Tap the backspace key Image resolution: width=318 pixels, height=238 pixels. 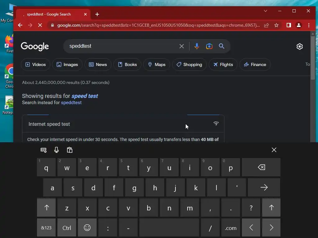[x=261, y=167]
